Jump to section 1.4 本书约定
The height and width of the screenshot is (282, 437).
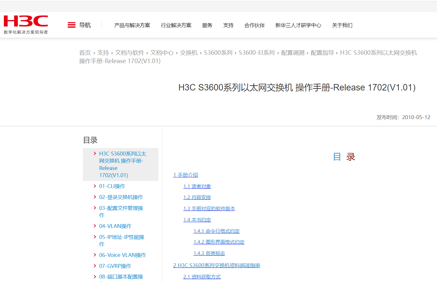coord(197,220)
